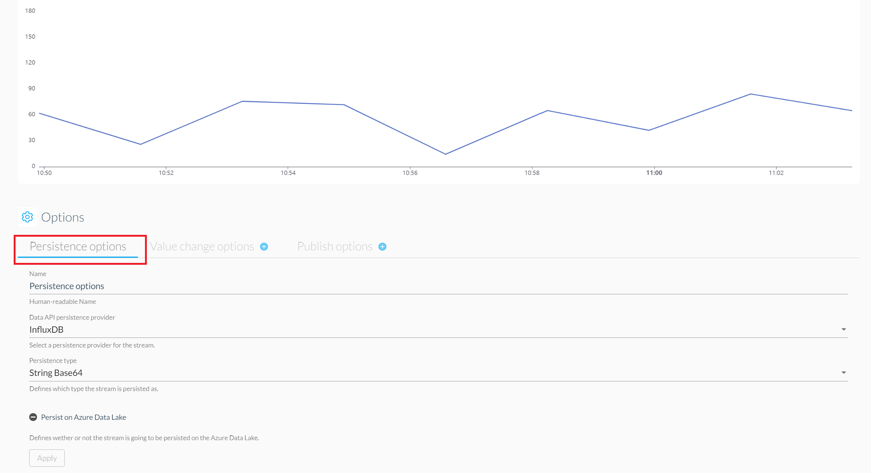
Task: Click the Options gear icon
Action: click(27, 217)
